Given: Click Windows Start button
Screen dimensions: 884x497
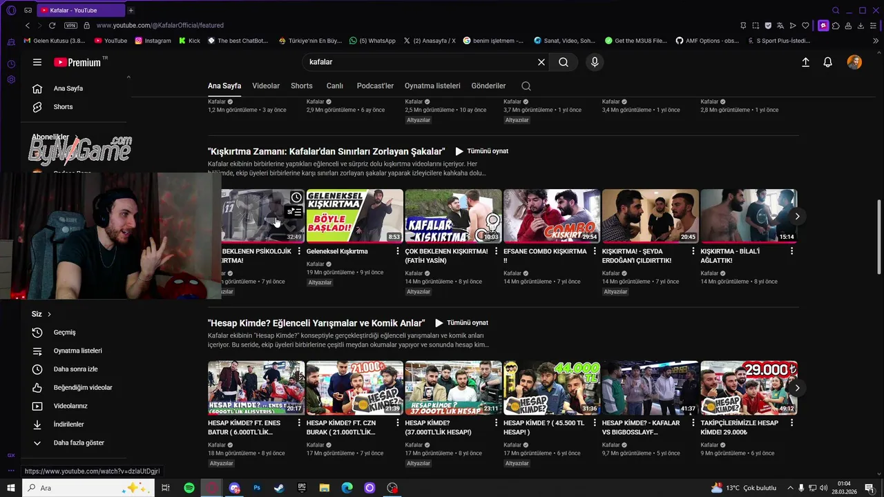Looking at the screenshot, I should pyautogui.click(x=11, y=488).
